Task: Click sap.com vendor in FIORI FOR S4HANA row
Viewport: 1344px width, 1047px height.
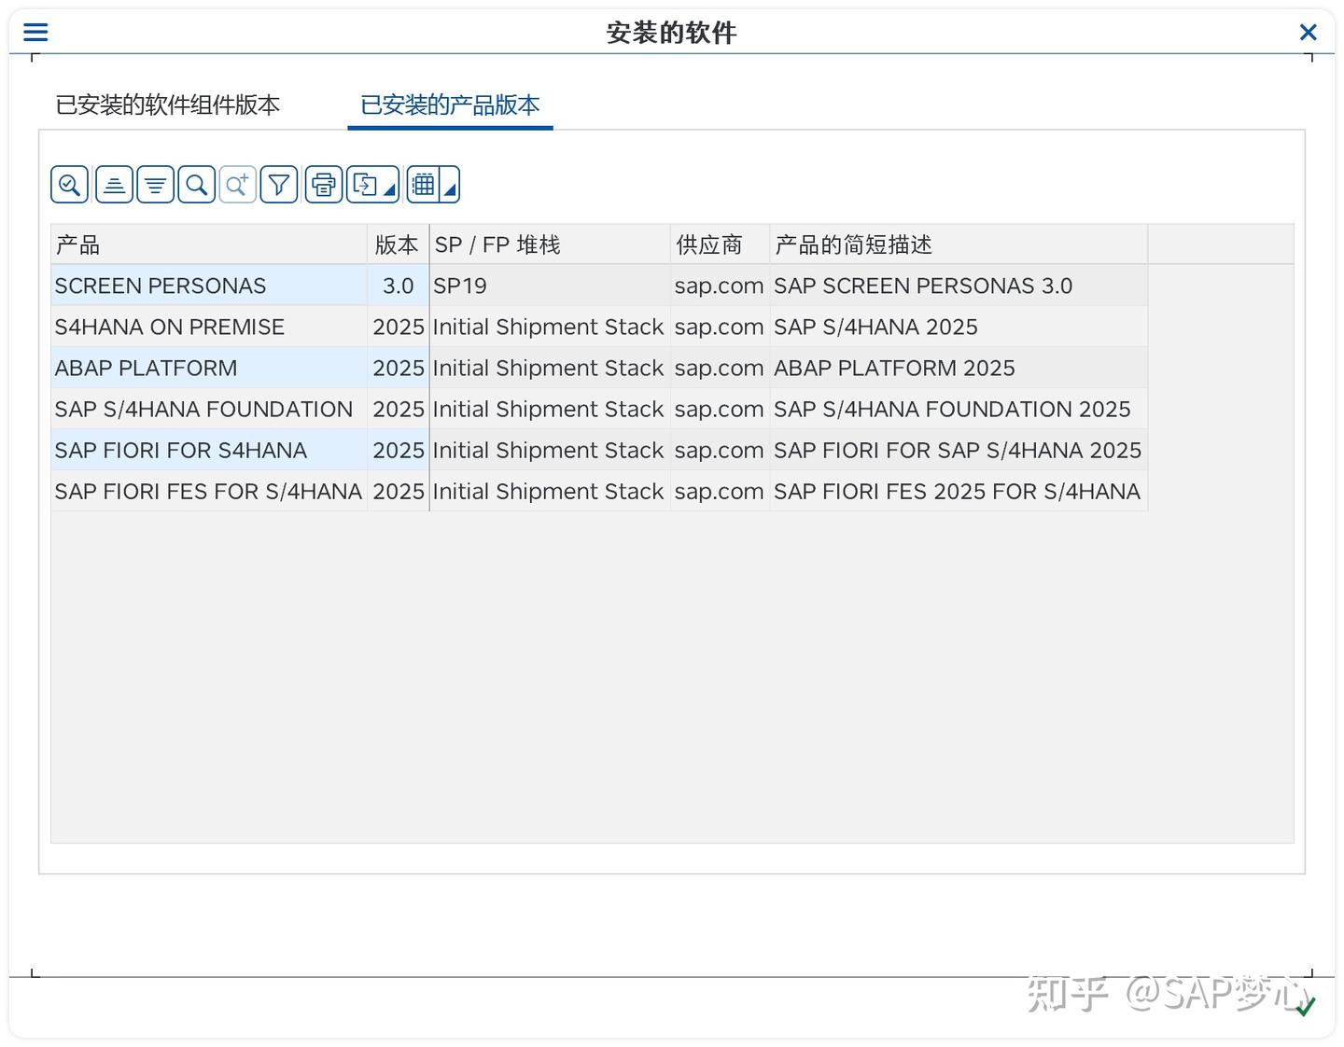Action: [720, 450]
